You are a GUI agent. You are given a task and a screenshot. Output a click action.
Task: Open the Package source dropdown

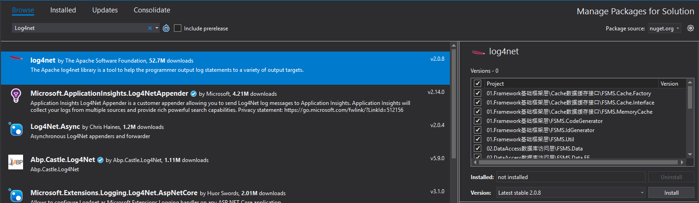coord(664,28)
